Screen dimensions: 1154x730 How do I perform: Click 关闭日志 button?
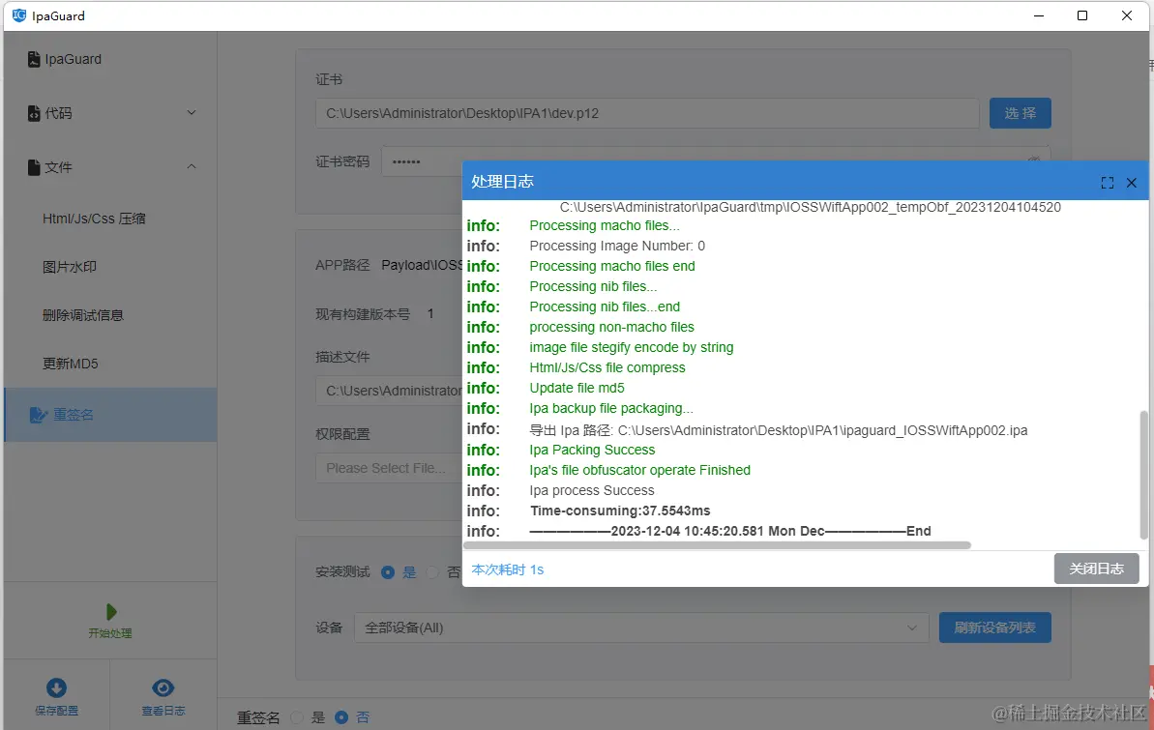[1097, 569]
